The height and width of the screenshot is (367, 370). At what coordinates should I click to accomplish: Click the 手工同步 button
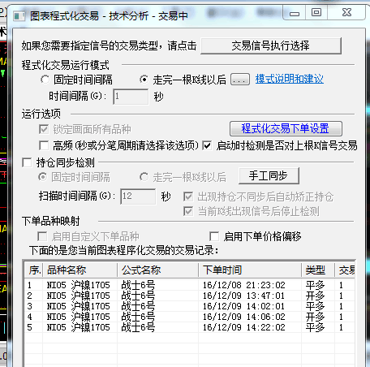pyautogui.click(x=269, y=175)
